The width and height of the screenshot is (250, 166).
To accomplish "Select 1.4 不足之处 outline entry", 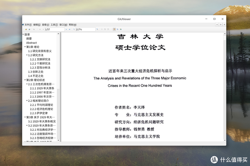I will pos(36,76).
